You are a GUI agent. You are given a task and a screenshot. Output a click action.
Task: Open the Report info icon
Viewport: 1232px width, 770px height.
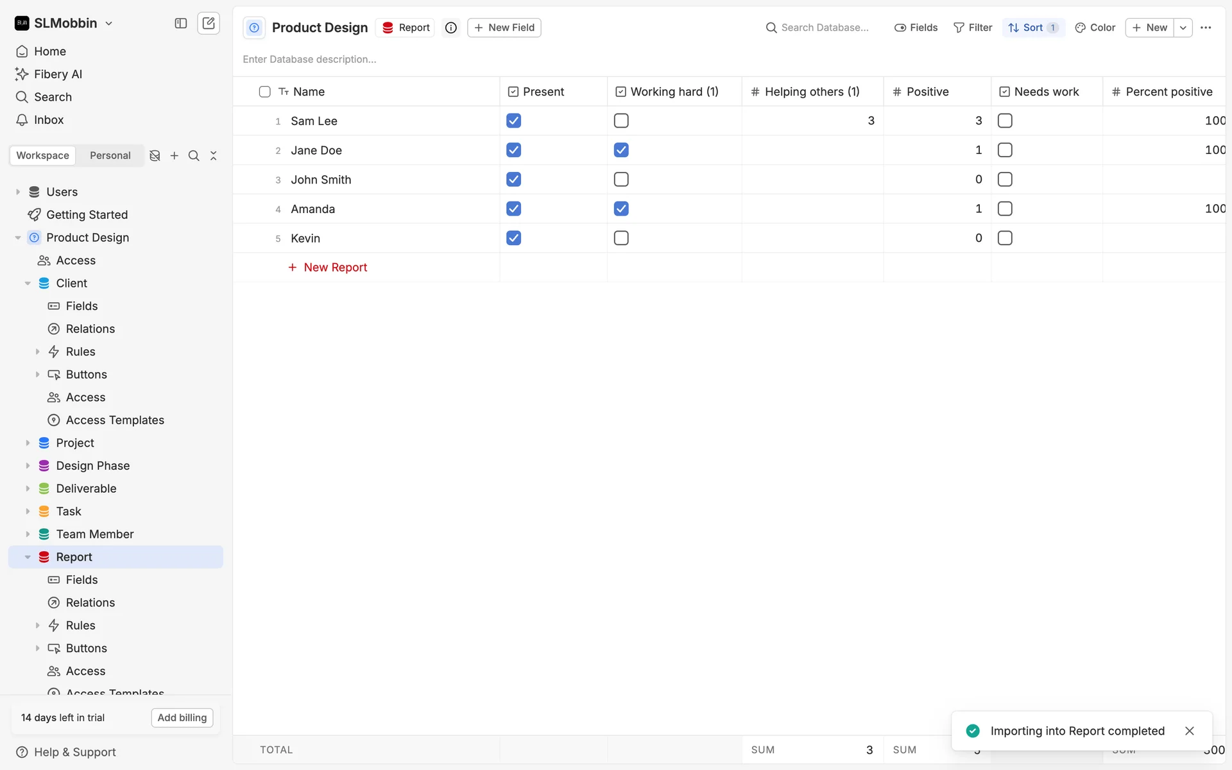[x=451, y=28]
